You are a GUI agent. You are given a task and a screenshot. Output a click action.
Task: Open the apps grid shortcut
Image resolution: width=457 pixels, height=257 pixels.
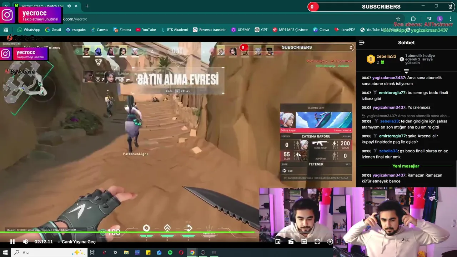pos(6,30)
